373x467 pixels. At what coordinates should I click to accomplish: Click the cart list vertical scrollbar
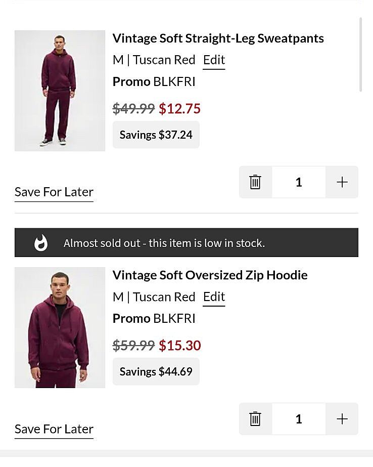(360, 55)
